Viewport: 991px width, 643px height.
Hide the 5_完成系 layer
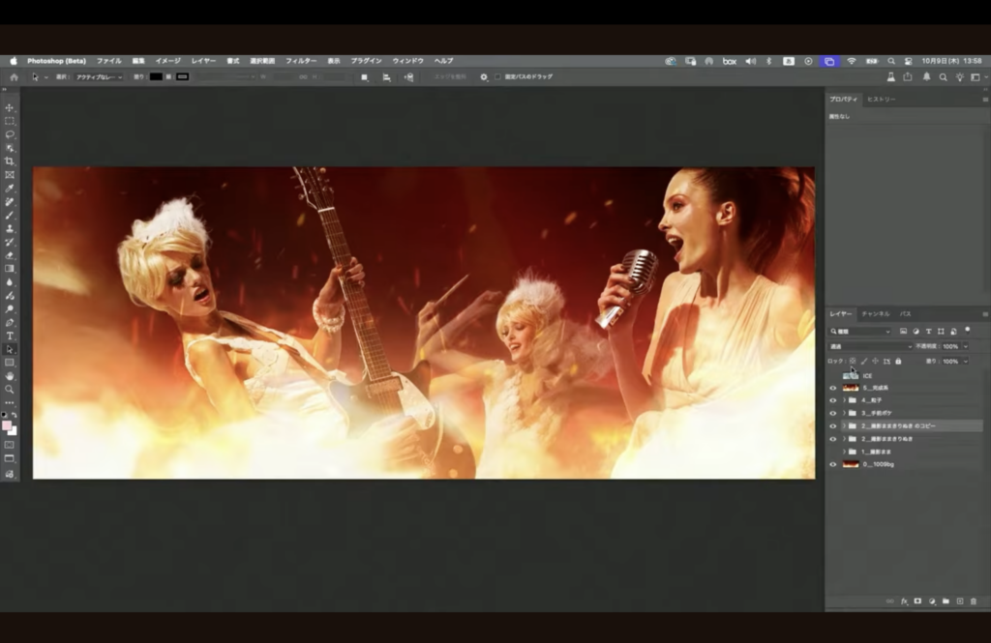point(832,388)
